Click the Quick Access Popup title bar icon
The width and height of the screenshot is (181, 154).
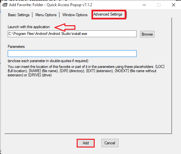[x=5, y=5]
